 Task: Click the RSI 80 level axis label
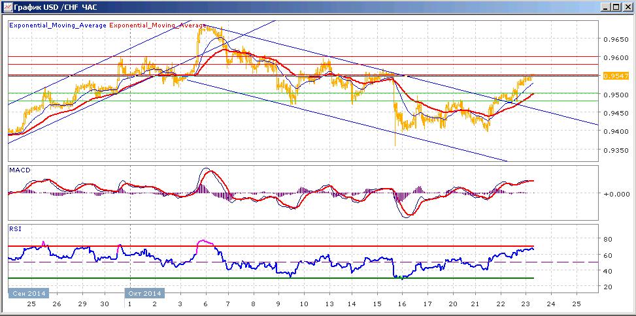tap(608, 239)
